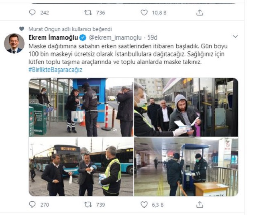Image resolution: width=257 pixels, height=215 pixels.
Task: Retweet the upper tweet showing 736
Action: tap(88, 12)
